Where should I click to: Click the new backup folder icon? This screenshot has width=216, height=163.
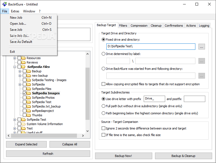(x=29, y=76)
